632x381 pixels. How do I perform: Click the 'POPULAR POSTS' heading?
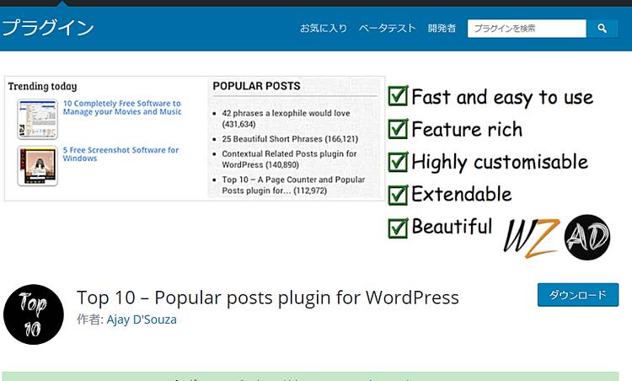click(256, 86)
